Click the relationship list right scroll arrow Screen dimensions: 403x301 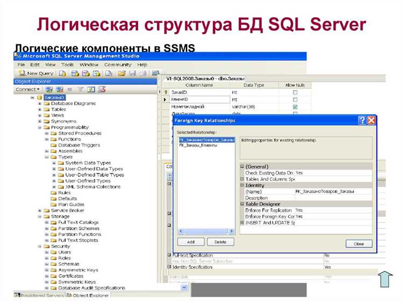point(232,231)
